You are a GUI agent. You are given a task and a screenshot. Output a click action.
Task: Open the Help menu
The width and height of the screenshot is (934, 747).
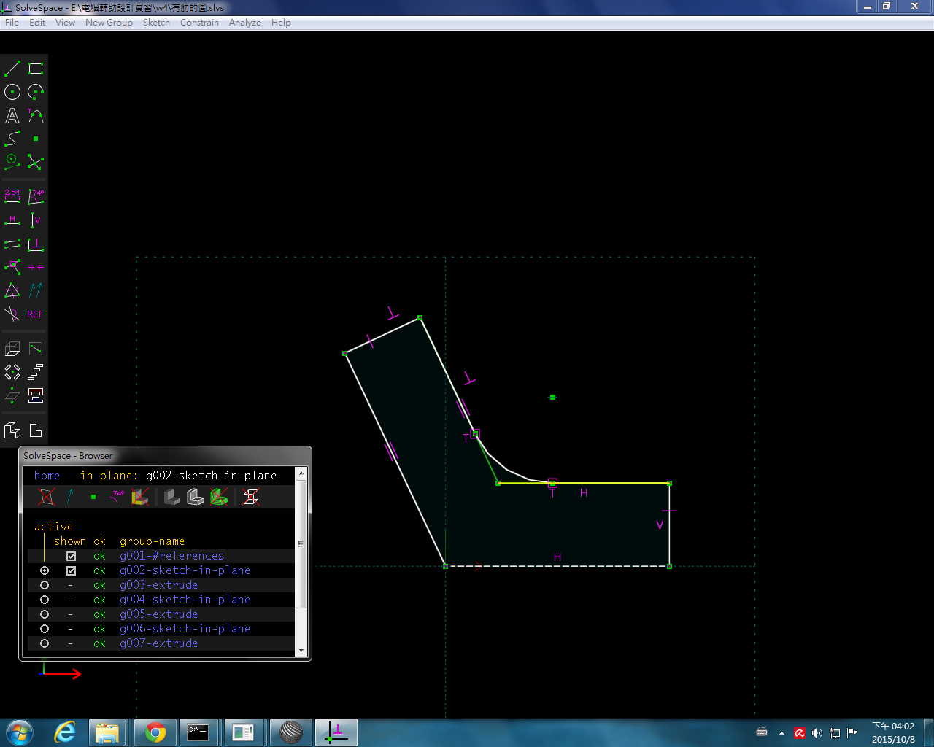click(281, 23)
